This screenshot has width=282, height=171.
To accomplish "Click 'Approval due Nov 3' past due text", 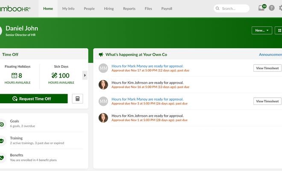I will point(150,104).
